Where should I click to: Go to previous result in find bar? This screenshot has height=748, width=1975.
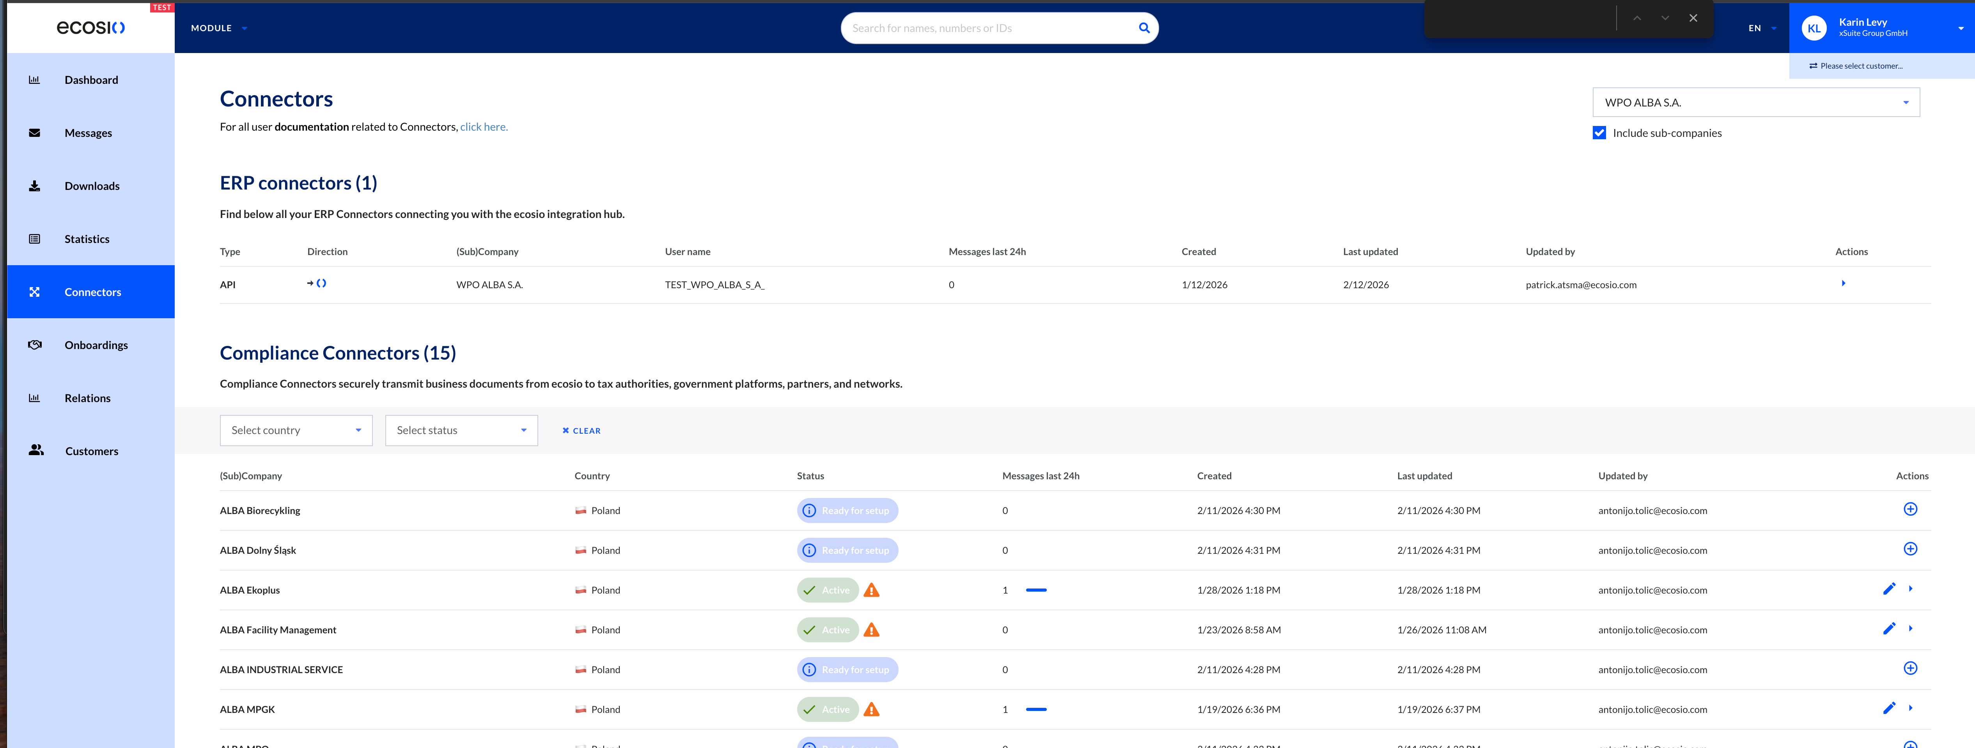pos(1637,18)
